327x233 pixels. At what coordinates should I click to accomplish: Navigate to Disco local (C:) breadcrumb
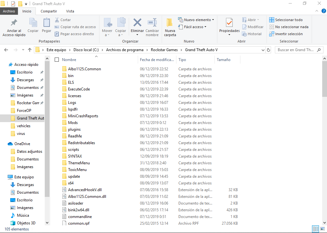86,50
